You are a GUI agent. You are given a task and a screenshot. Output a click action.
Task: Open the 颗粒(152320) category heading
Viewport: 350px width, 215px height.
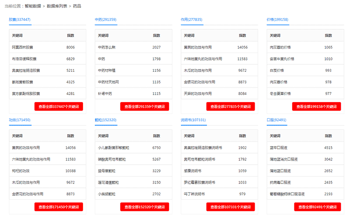coord(105,120)
